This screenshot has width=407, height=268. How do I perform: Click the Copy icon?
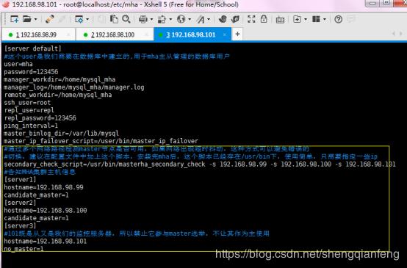tap(102, 19)
